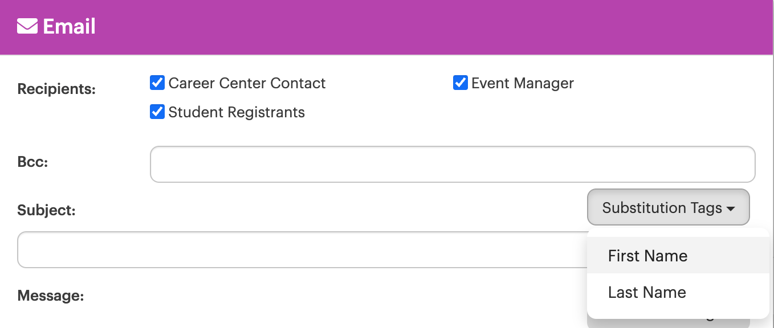
Task: Disable the Student Registrants checkbox
Action: (157, 112)
